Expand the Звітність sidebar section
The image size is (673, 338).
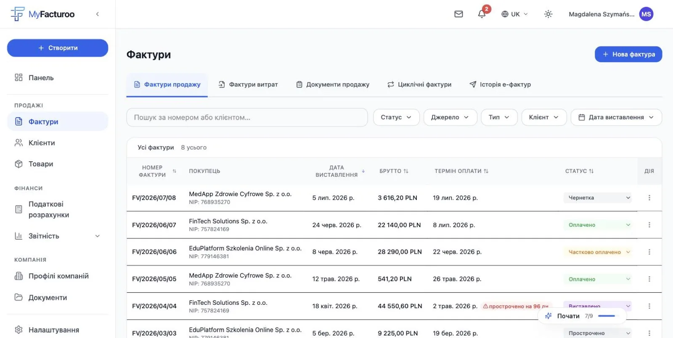pos(58,236)
